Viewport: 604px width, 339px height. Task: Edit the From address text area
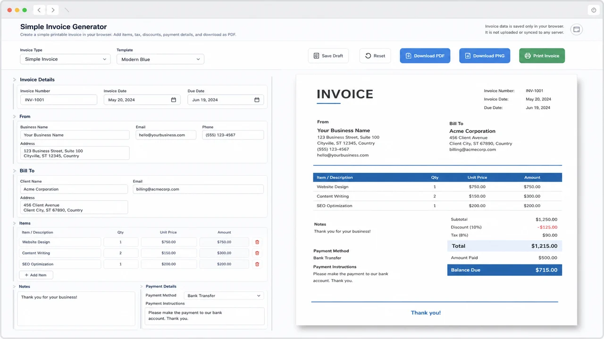click(x=75, y=153)
